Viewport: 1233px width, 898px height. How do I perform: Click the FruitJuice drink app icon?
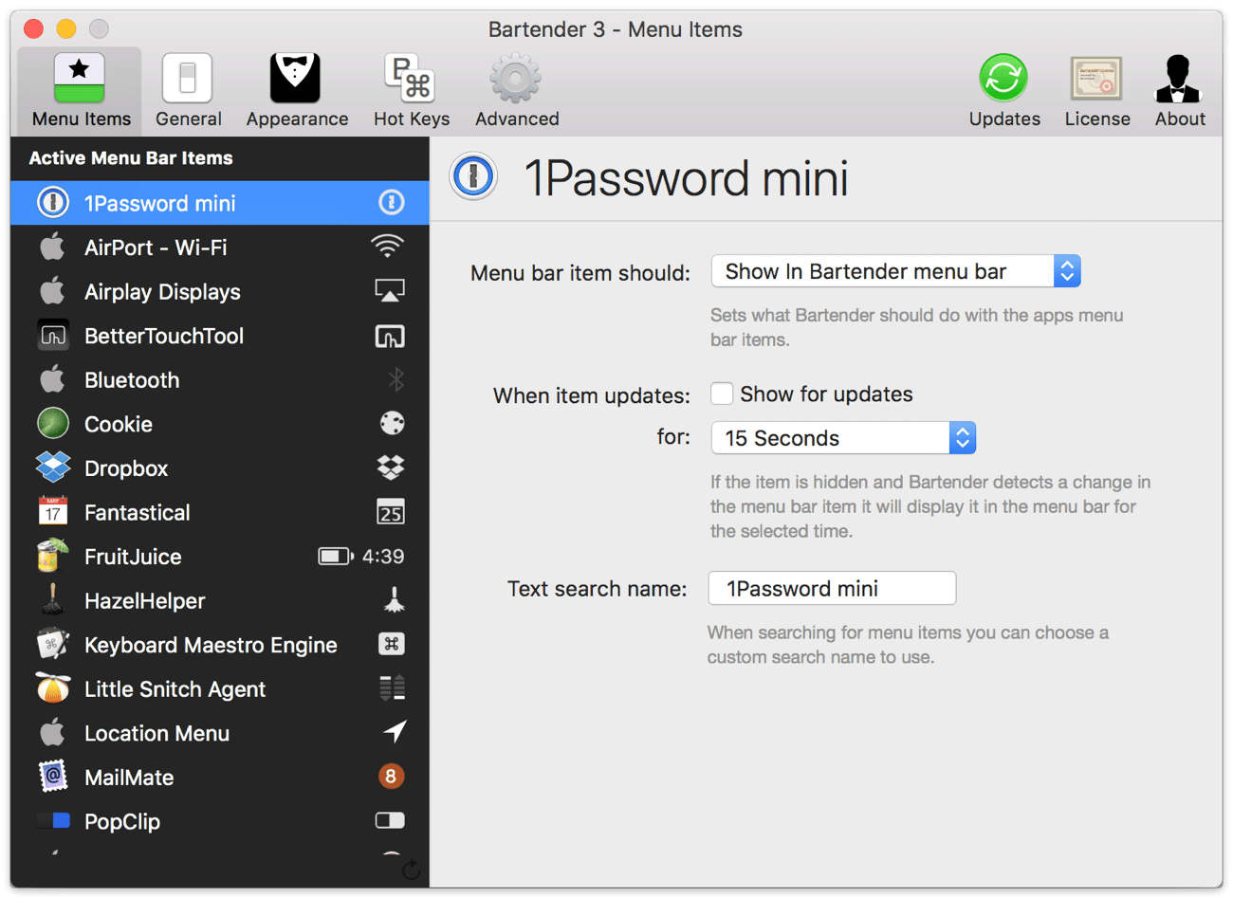click(52, 555)
